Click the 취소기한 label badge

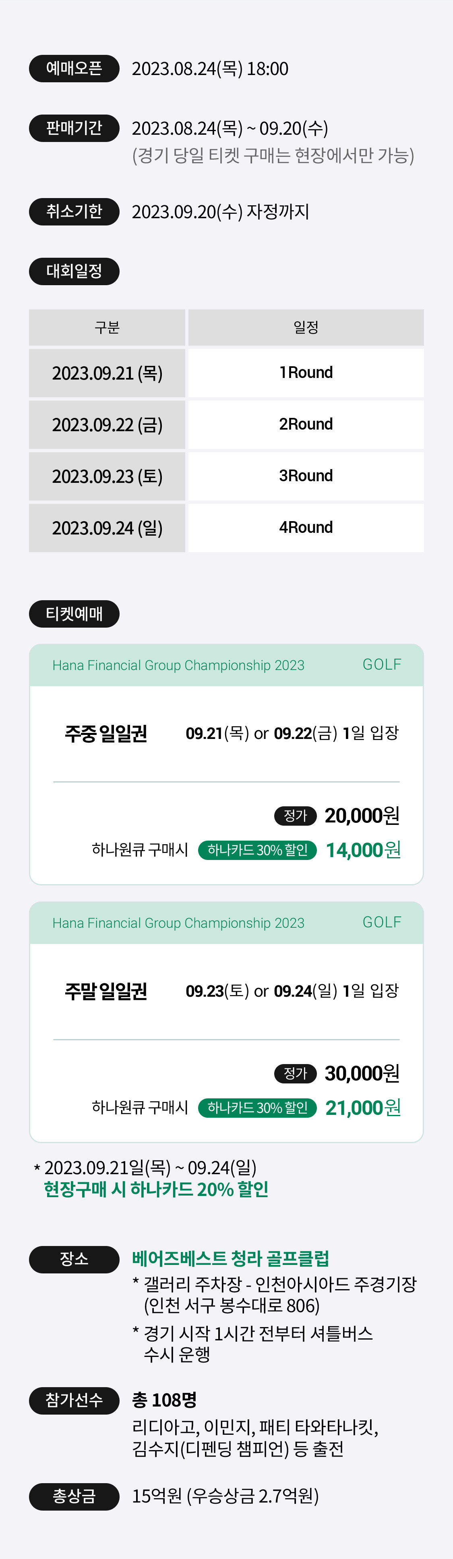pos(74,212)
